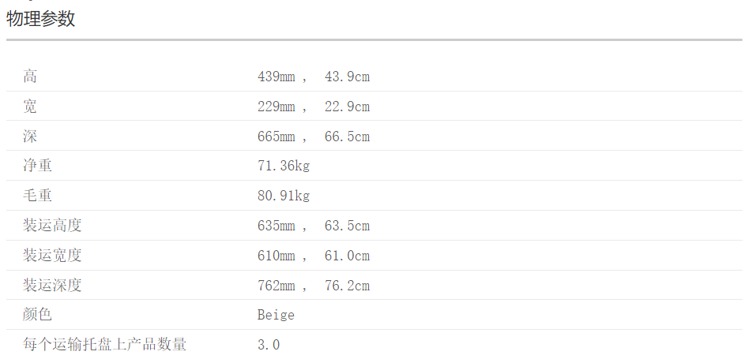The width and height of the screenshot is (744, 359).
Task: Click the 装运高度 row label
Action: [52, 226]
